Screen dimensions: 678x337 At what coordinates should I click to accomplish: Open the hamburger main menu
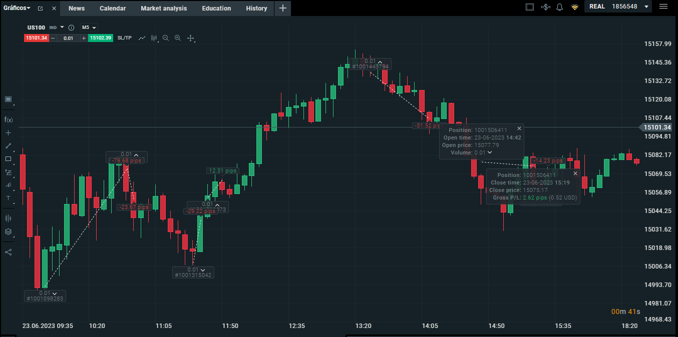[663, 6]
